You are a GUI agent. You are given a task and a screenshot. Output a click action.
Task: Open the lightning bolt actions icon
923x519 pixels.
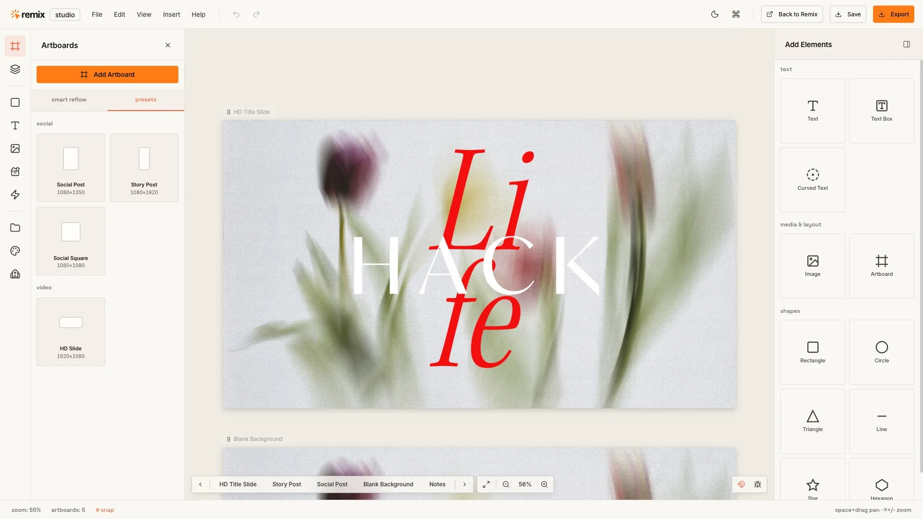pos(15,195)
